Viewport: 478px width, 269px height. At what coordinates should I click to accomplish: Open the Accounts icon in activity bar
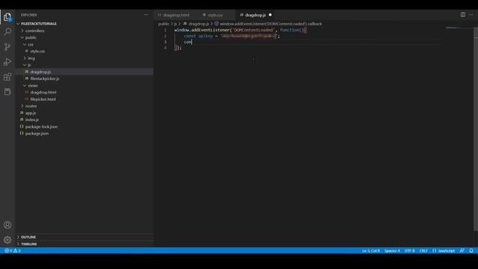click(7, 225)
